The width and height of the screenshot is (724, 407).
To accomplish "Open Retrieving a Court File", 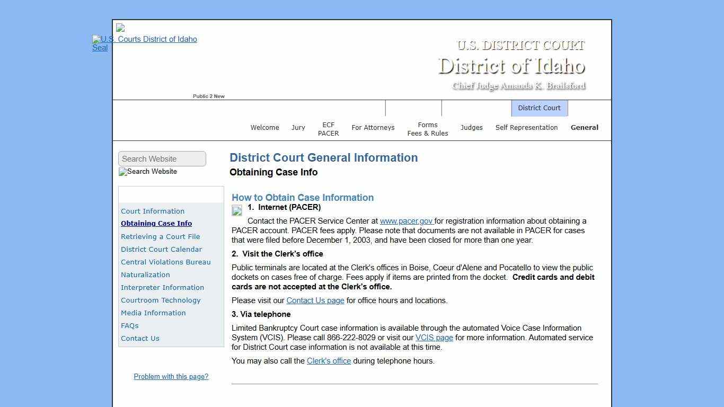I will click(x=161, y=236).
